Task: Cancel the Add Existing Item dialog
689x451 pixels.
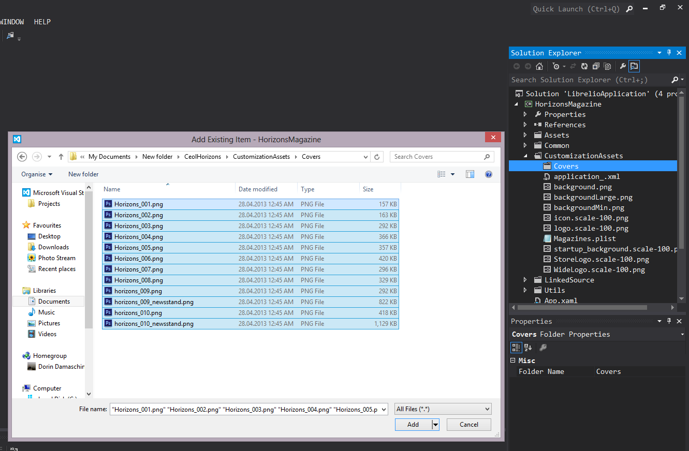Action: point(469,425)
